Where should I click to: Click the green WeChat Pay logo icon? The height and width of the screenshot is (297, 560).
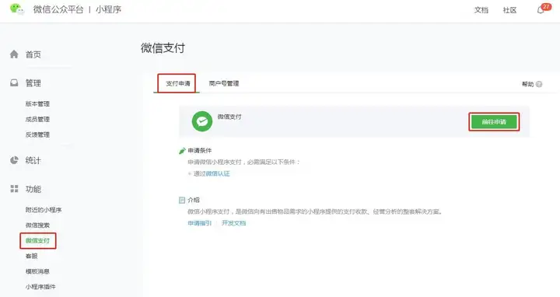202,121
